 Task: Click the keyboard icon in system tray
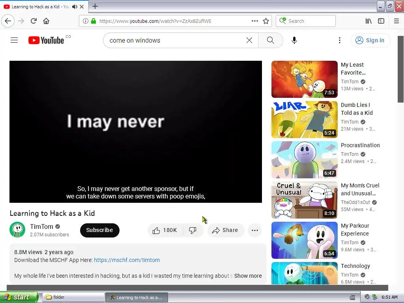(352, 297)
